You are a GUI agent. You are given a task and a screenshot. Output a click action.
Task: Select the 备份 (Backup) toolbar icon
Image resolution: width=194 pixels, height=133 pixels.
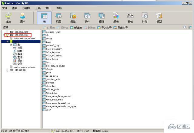[130, 18]
